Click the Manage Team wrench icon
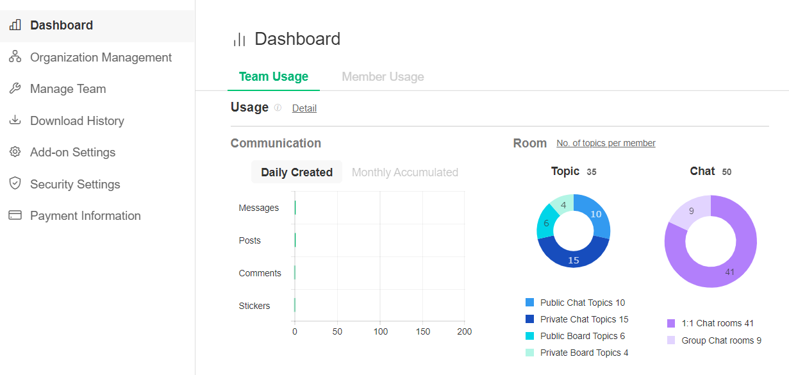Screen dimensions: 789x375 pyautogui.click(x=15, y=88)
